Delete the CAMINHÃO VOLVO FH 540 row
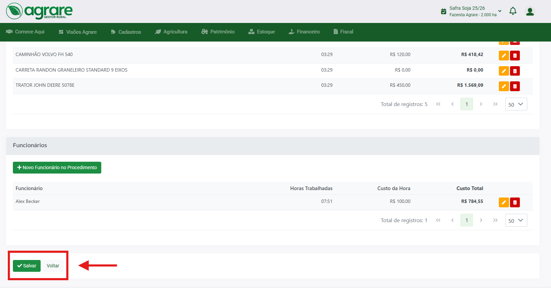Image resolution: width=551 pixels, height=288 pixels. pos(515,55)
